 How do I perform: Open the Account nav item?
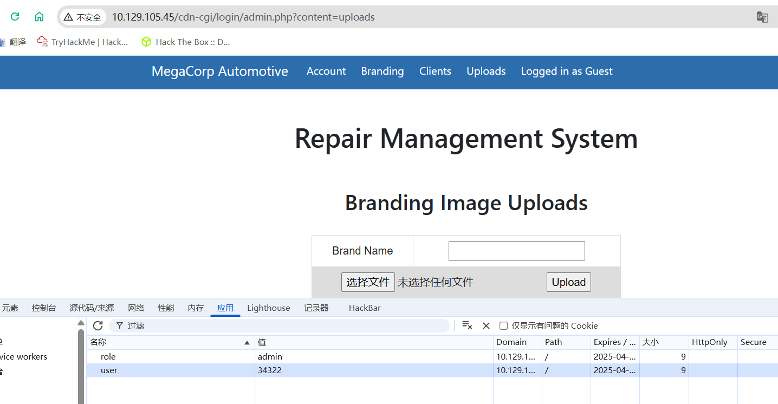click(x=326, y=71)
